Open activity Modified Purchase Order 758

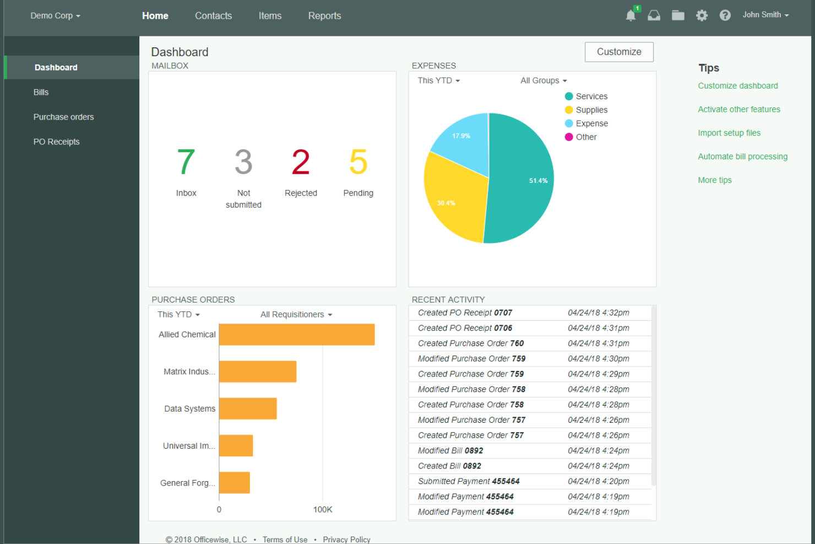point(530,389)
